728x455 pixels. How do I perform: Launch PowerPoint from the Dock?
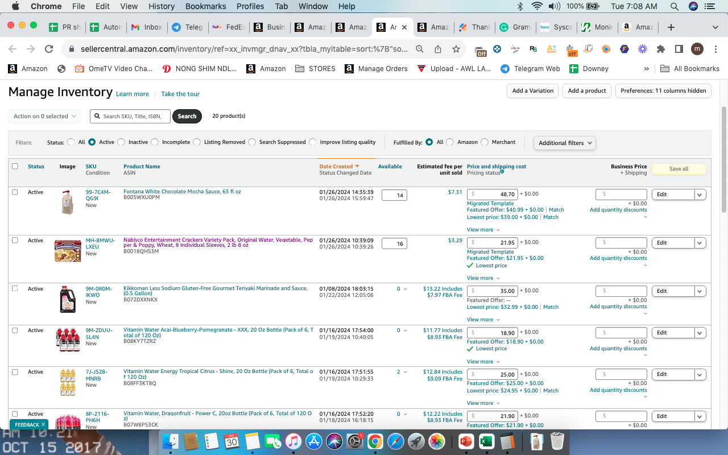point(466,441)
